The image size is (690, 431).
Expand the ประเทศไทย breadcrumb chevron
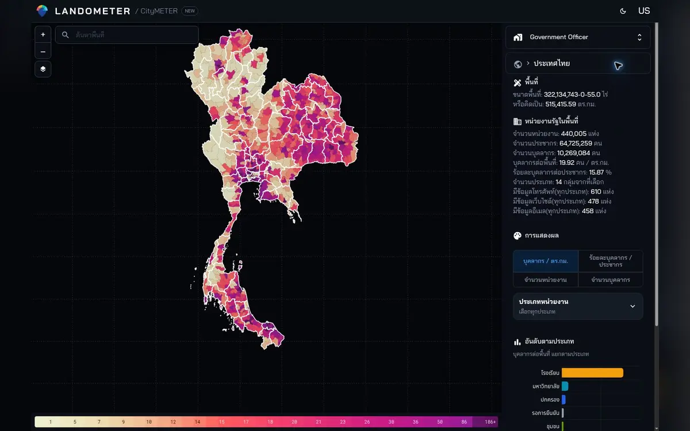pos(528,63)
